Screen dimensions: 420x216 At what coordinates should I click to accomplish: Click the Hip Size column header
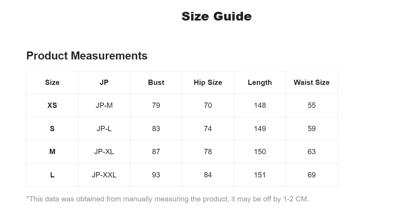click(x=208, y=82)
